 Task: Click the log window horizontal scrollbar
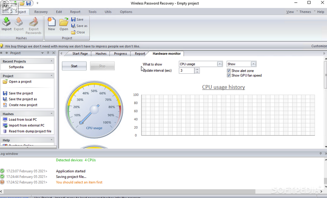[129, 191]
